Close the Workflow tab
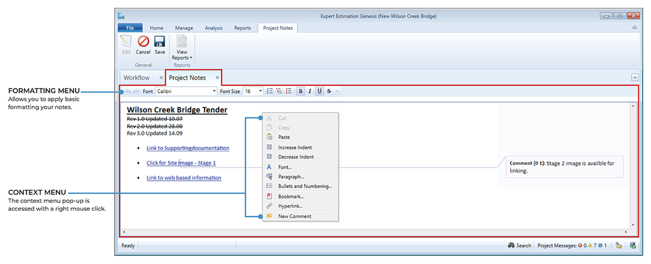 coord(161,78)
